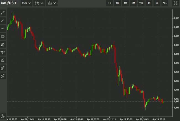Screen dimensions: 180x121
Task: Click the 1,945 price axis label
Action: (x=176, y=108)
